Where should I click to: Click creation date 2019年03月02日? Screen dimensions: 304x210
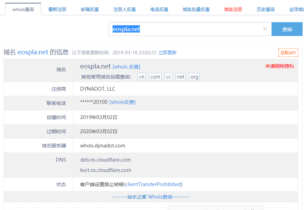[99, 117]
